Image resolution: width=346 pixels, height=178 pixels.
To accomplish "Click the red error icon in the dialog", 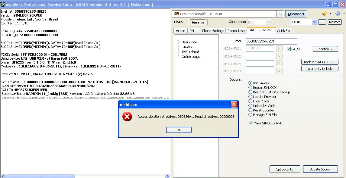I will (127, 117).
